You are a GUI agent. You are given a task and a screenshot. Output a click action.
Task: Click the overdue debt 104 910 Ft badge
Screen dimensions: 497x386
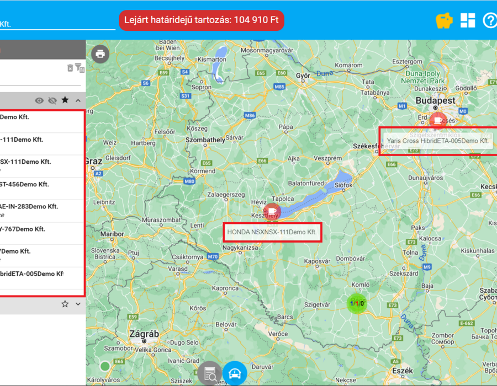click(x=201, y=20)
